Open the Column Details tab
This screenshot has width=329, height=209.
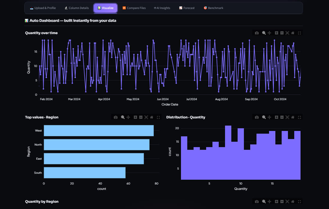77,8
